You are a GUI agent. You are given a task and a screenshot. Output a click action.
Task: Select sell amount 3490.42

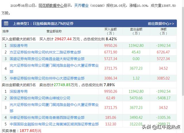pos(136,118)
